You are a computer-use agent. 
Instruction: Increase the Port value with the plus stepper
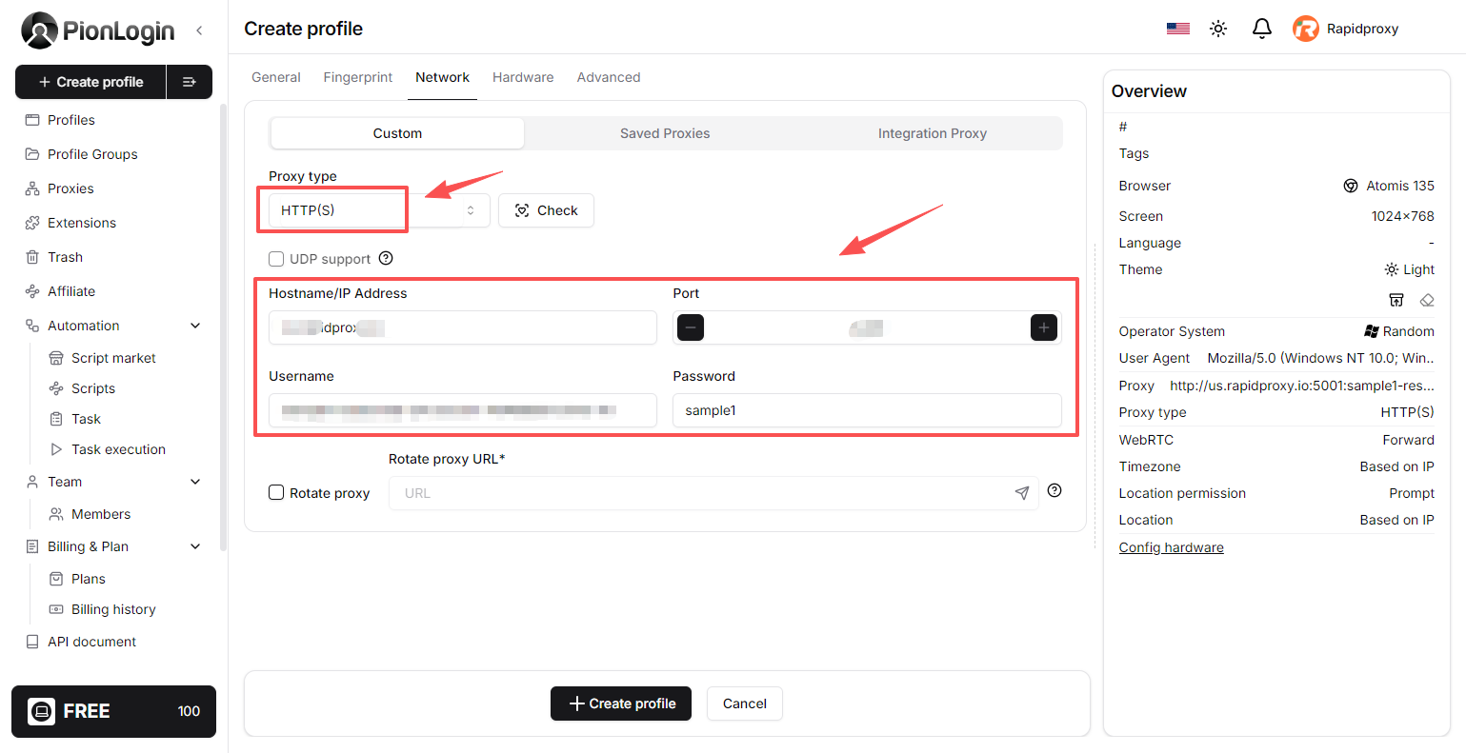1043,327
